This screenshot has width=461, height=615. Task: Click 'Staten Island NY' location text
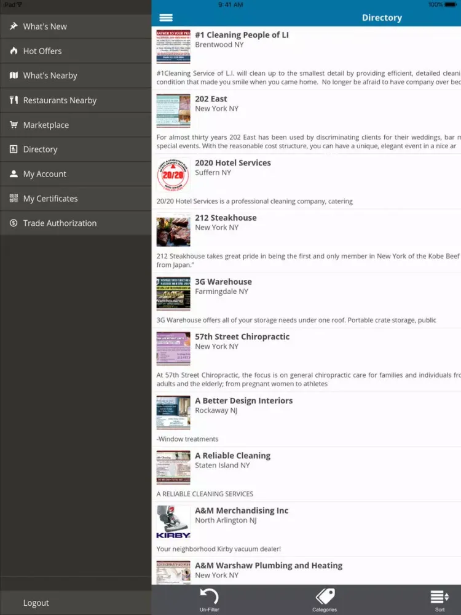coord(223,465)
